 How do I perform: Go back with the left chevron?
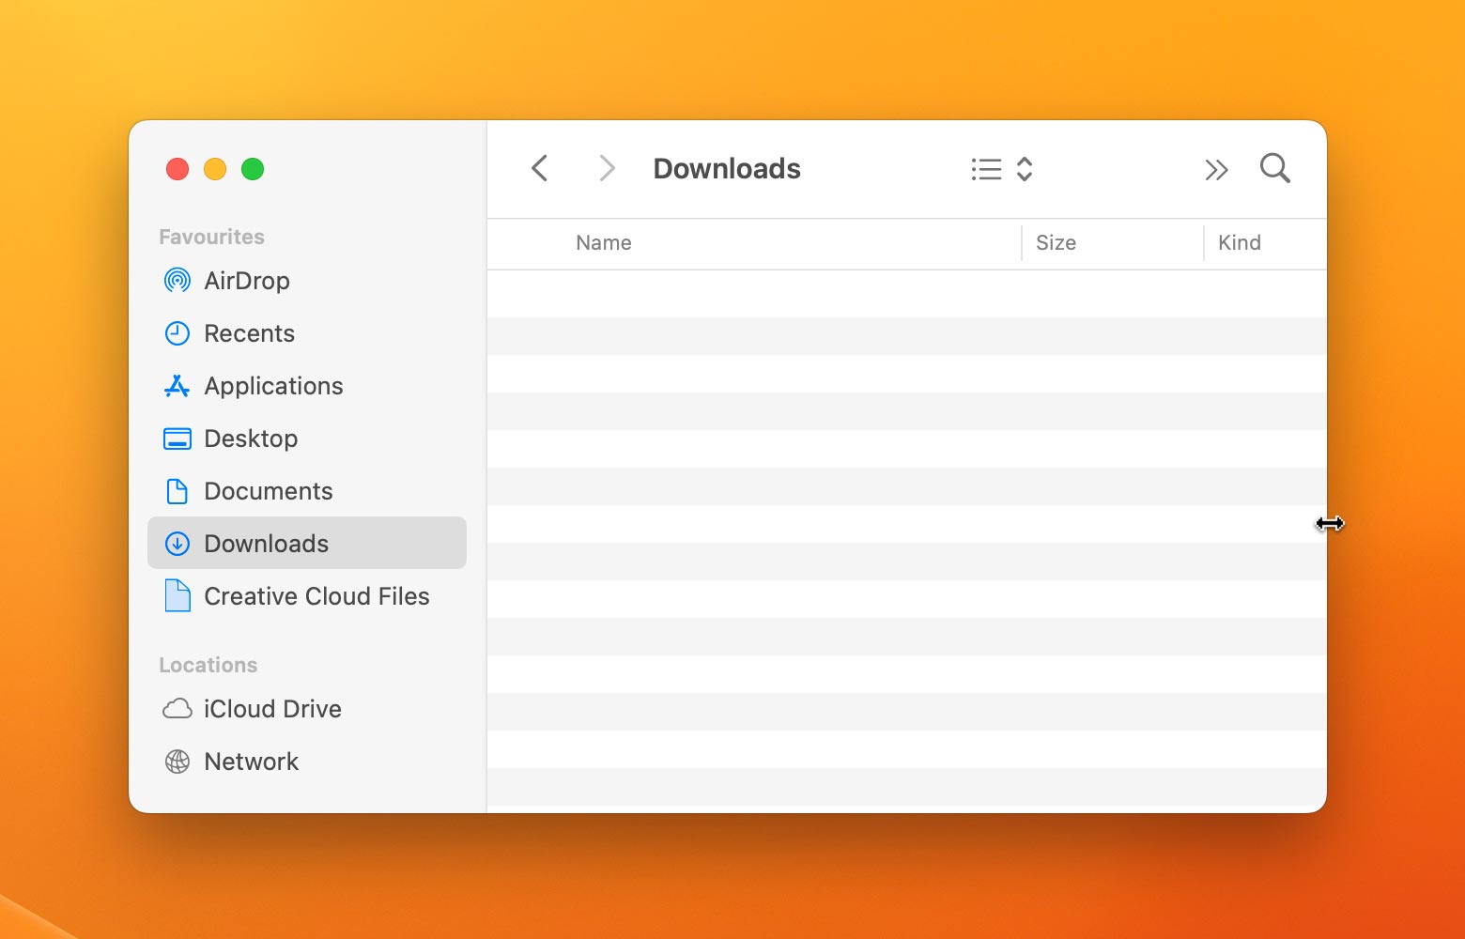coord(540,169)
